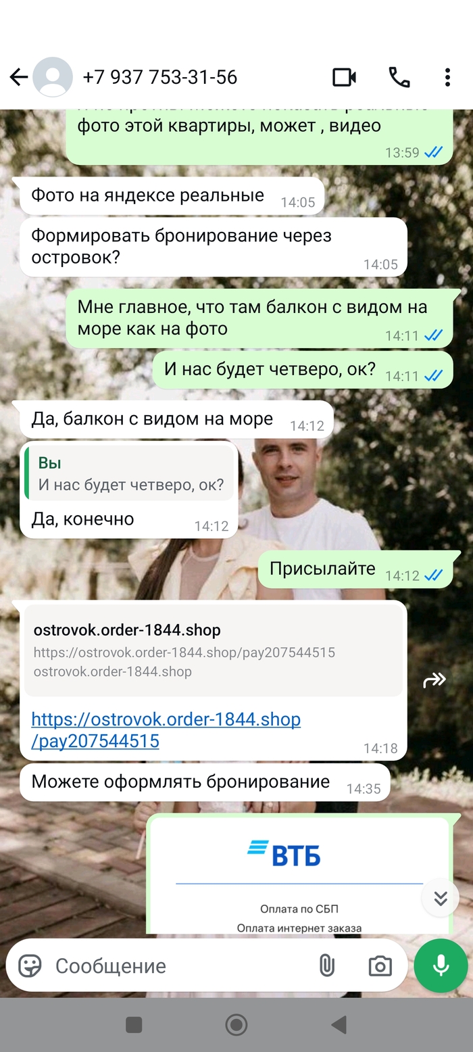Tap Android home navigation button
This screenshot has height=1052, width=473.
[236, 1025]
